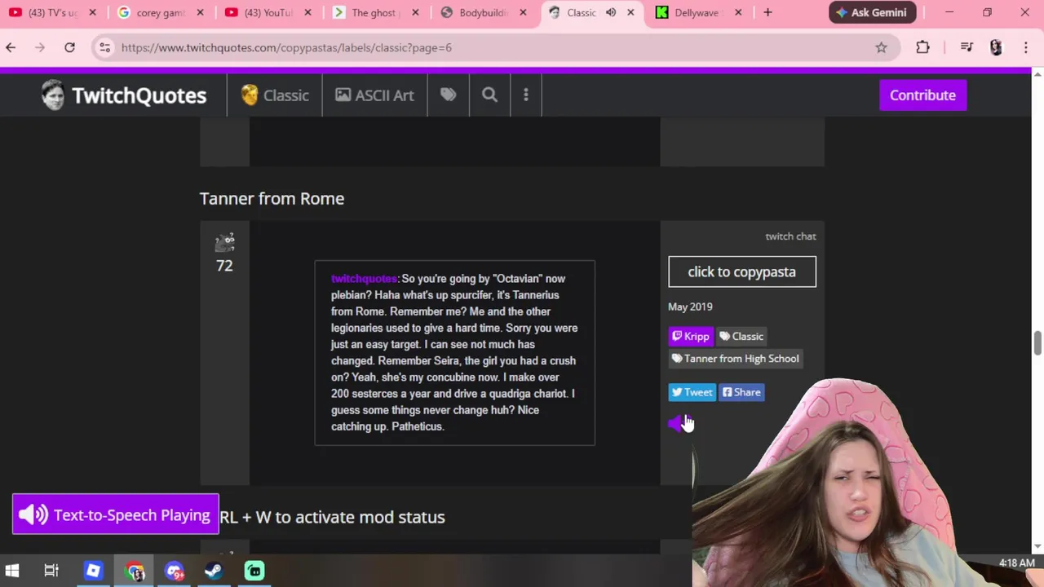Select the Classic label tag
This screenshot has height=587, width=1044.
click(741, 336)
